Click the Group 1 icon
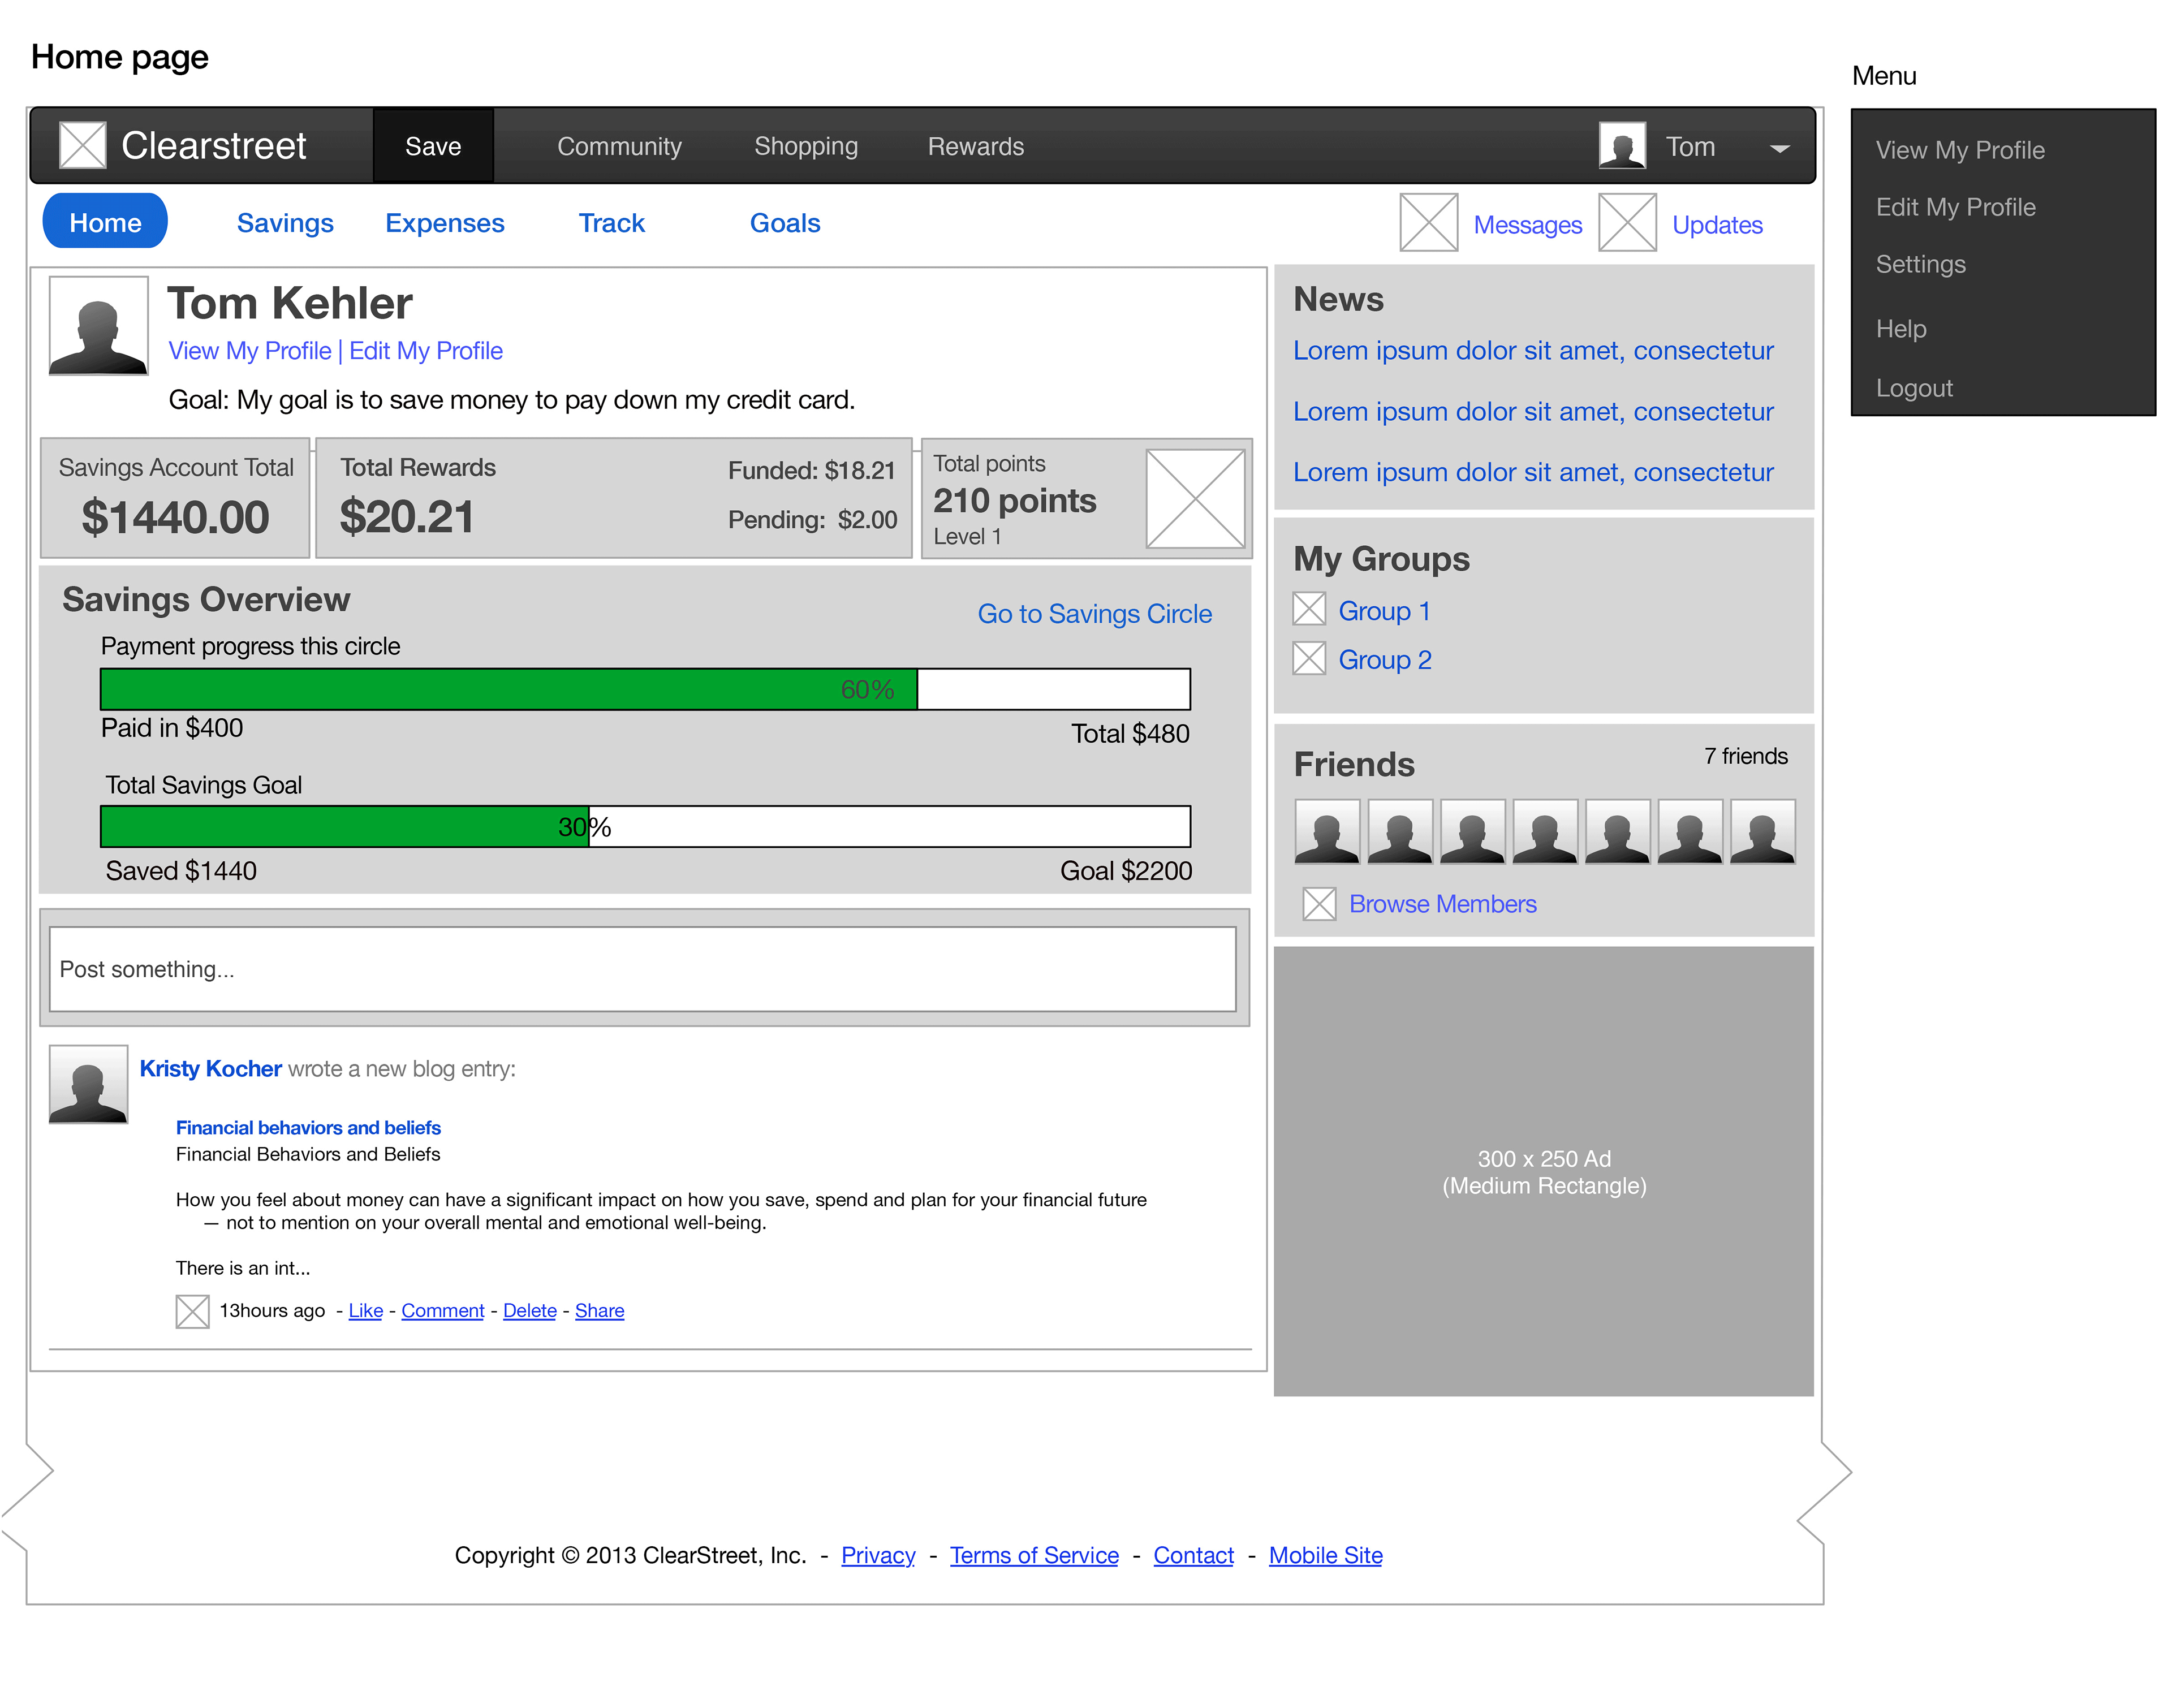 [x=1309, y=609]
